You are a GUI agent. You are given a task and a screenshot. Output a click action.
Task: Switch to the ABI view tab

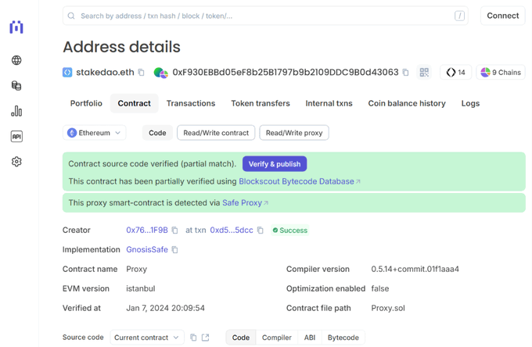(x=310, y=338)
